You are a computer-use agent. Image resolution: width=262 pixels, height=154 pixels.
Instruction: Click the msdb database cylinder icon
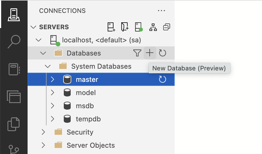tap(67, 106)
